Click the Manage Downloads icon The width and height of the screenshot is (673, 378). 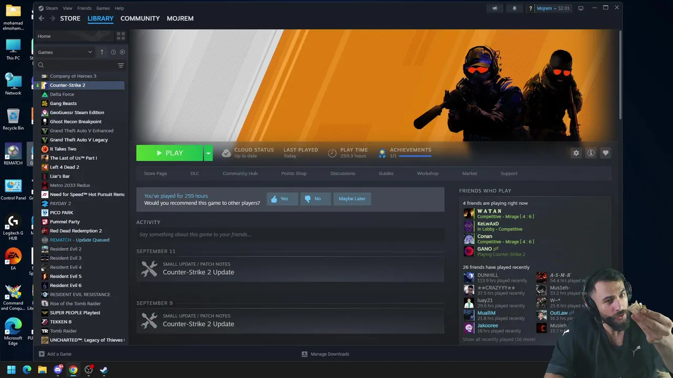(x=304, y=354)
